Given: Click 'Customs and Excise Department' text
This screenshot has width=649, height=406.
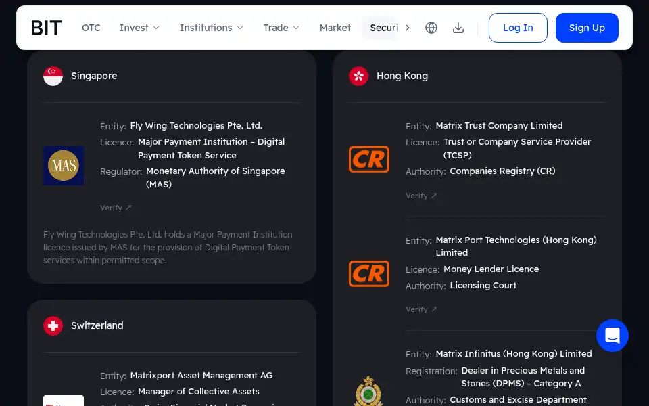Looking at the screenshot, I should coord(519,400).
